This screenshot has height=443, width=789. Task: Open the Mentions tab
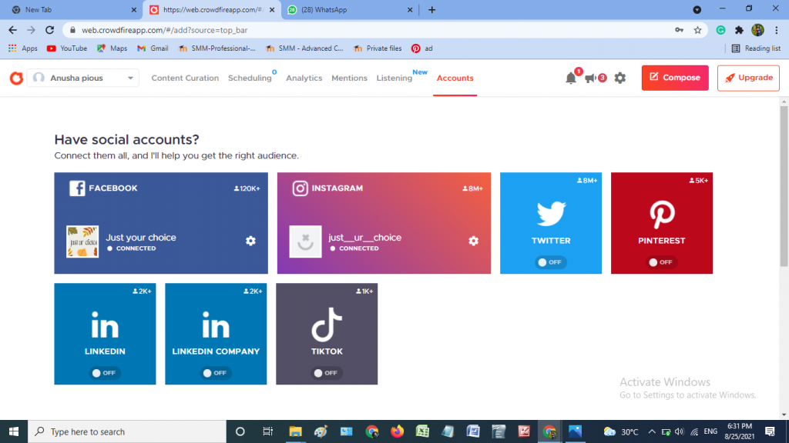349,78
